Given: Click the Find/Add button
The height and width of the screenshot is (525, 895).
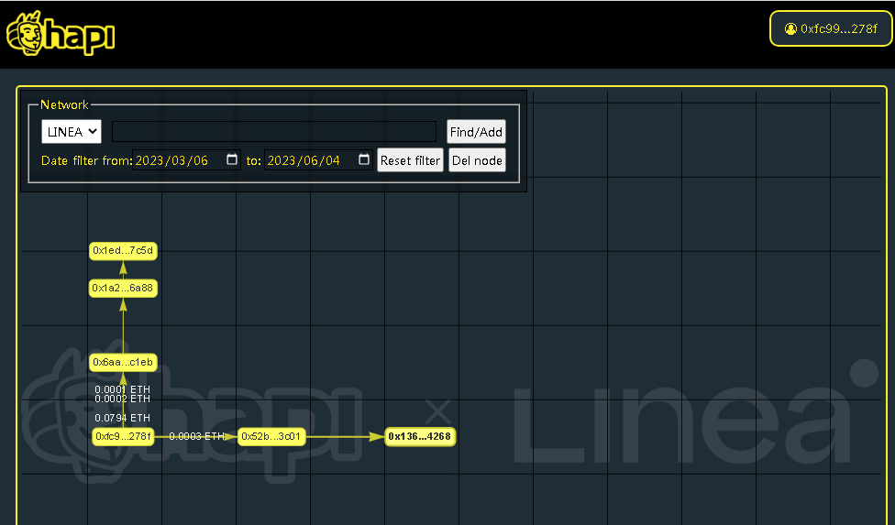Looking at the screenshot, I should (476, 132).
